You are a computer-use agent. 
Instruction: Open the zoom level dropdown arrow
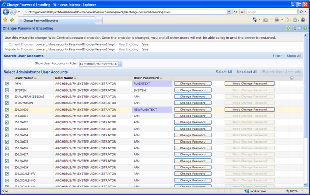[302, 191]
